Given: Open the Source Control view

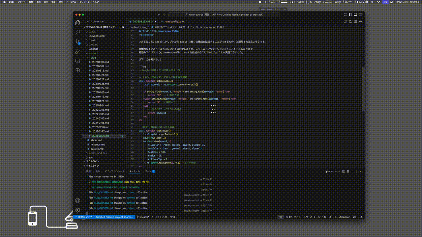Looking at the screenshot, I should (x=77, y=42).
